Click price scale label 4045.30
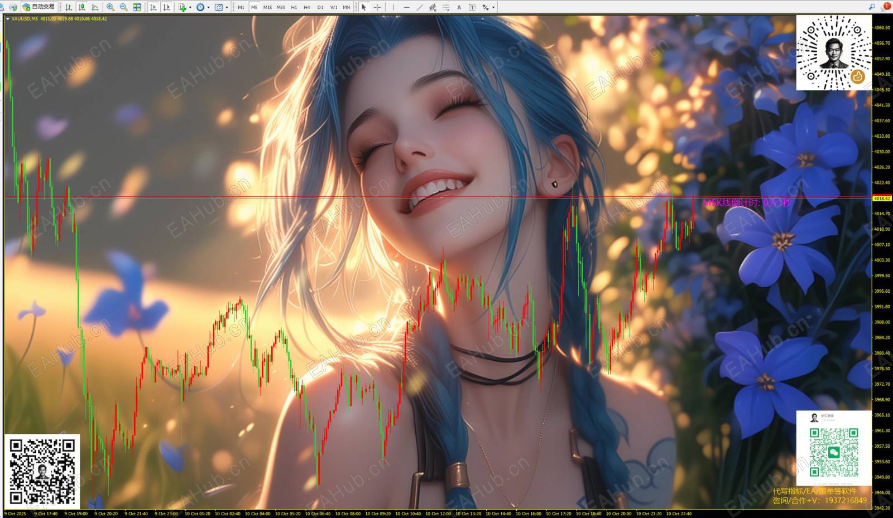Viewport: 893px width, 518px height. tap(882, 89)
